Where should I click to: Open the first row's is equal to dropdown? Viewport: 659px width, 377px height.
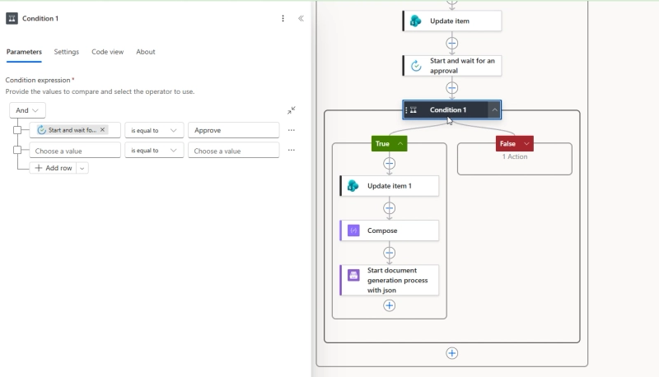point(154,130)
